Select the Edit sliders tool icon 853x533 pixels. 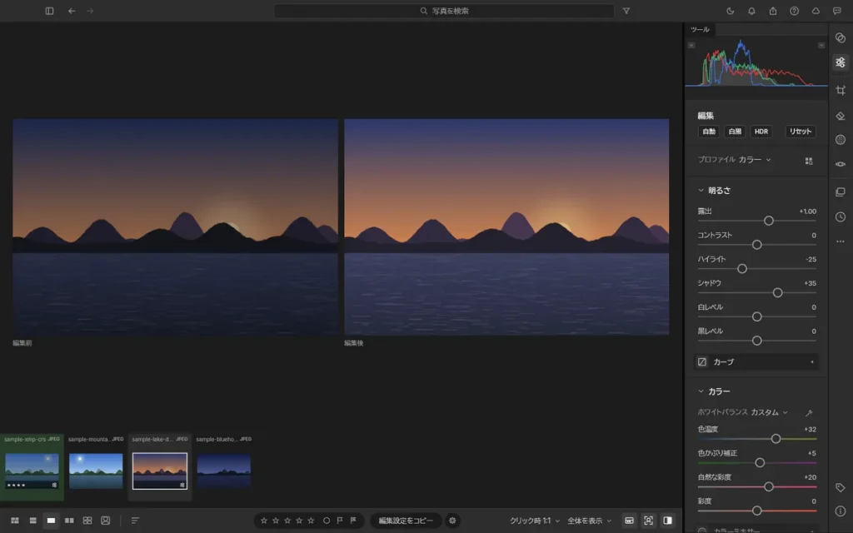(840, 62)
